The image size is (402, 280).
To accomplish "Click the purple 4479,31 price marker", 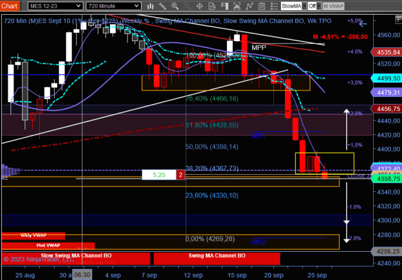I will pos(387,92).
